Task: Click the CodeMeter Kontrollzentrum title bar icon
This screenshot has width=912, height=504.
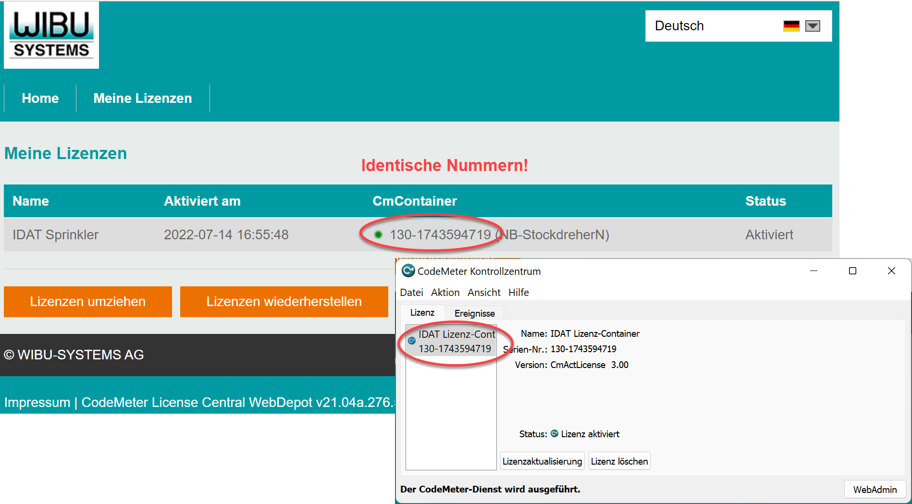Action: click(408, 271)
